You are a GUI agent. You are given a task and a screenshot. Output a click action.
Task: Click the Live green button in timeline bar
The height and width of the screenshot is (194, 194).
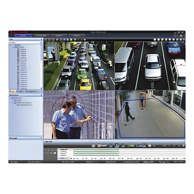(x=131, y=145)
